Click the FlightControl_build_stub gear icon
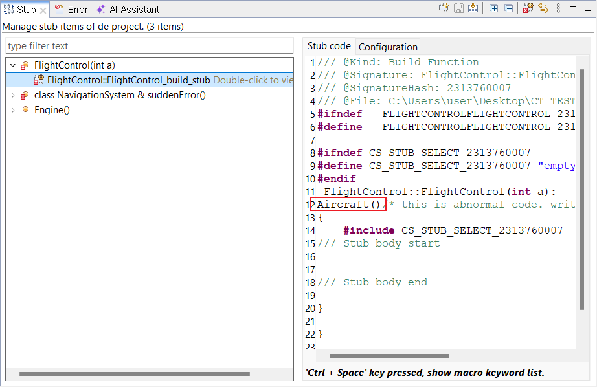This screenshot has width=597, height=387. 38,80
